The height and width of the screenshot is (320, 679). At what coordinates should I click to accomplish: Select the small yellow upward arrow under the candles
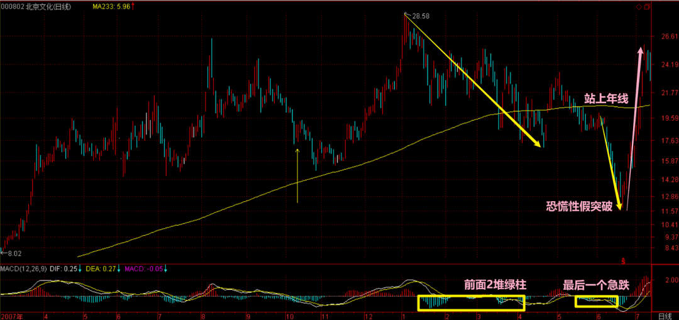tap(297, 176)
